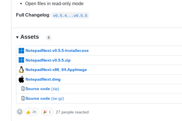182x121 pixels.
Task: Click 'Open files in read-only mode' bullet
Action: coord(54,4)
